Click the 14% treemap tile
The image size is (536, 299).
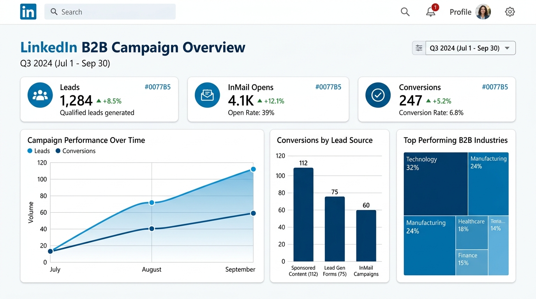click(499, 246)
